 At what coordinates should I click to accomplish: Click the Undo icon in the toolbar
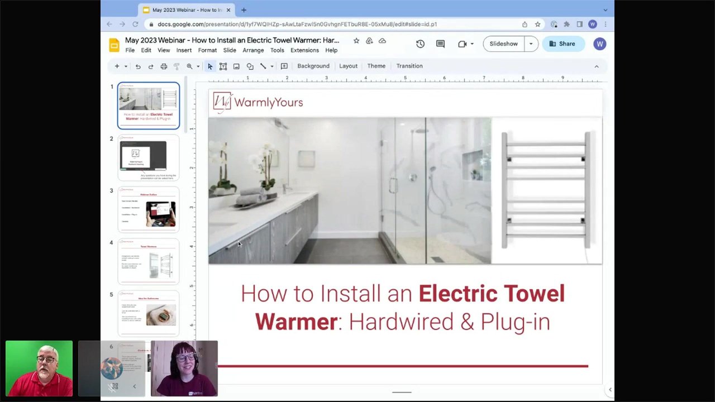[138, 66]
